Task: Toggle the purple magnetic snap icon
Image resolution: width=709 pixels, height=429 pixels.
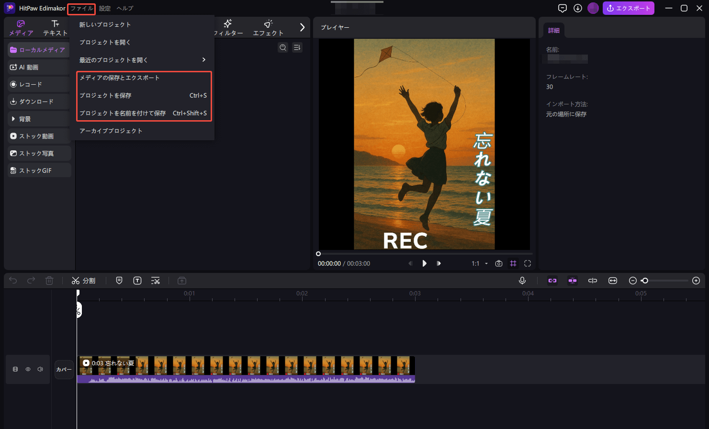Action: pyautogui.click(x=573, y=281)
